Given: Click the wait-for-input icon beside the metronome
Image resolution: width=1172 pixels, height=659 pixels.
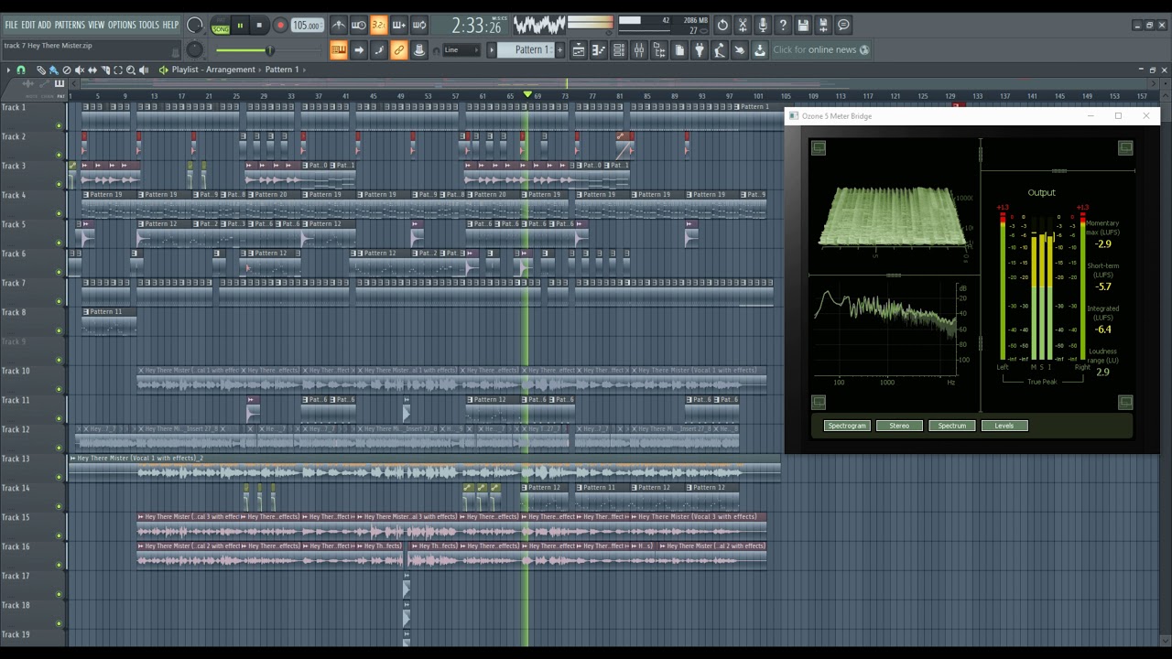Looking at the screenshot, I should pos(359,25).
